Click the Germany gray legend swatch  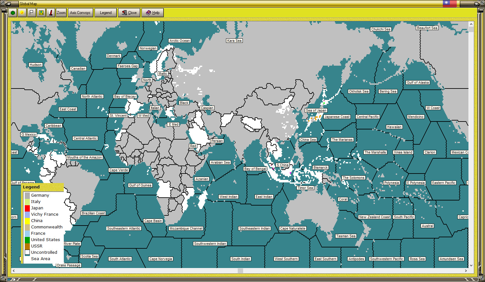pyautogui.click(x=27, y=195)
